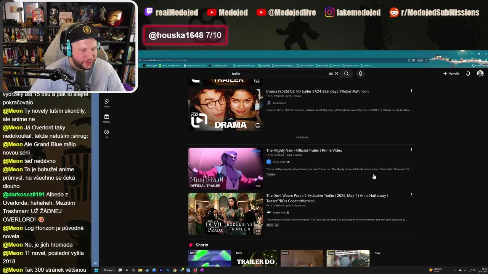Open more options for Devil Wears Prada video
This screenshot has width=488, height=274.
[x=411, y=195]
